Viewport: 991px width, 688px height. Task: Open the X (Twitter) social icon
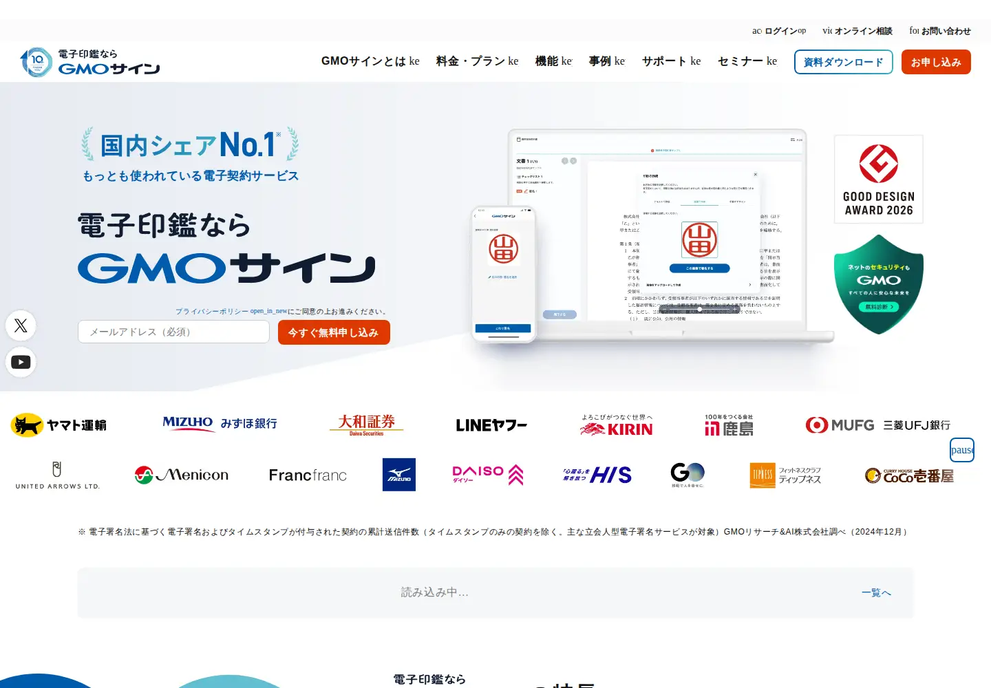[x=21, y=325]
